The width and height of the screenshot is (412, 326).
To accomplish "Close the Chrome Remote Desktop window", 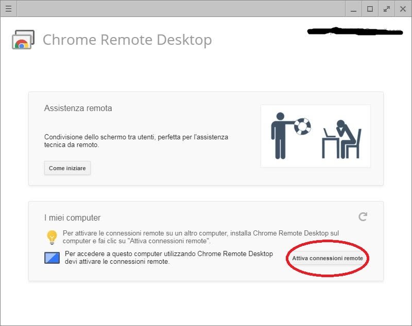I will click(x=403, y=9).
